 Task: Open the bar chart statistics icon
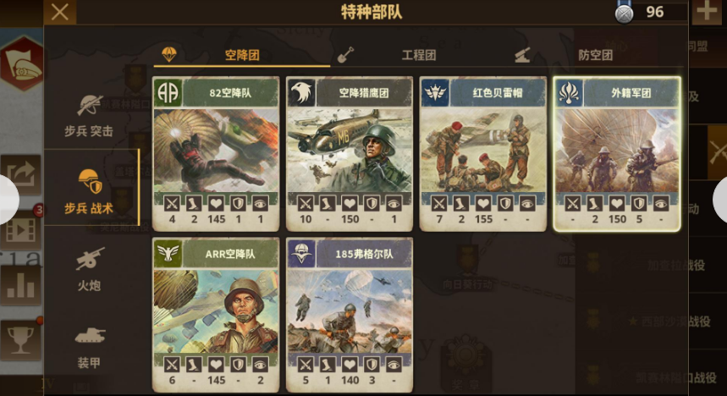pos(20,284)
